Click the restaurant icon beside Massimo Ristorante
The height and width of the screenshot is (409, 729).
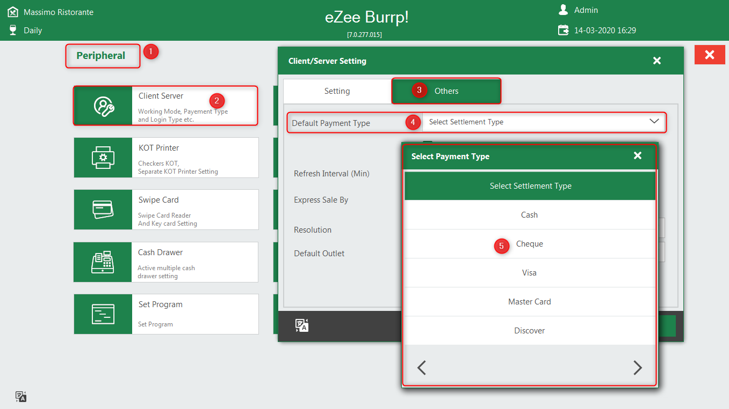click(x=13, y=12)
